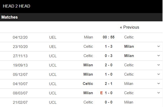
Task: Click the UEL label in 04/12/20 row
Action: pos(53,37)
